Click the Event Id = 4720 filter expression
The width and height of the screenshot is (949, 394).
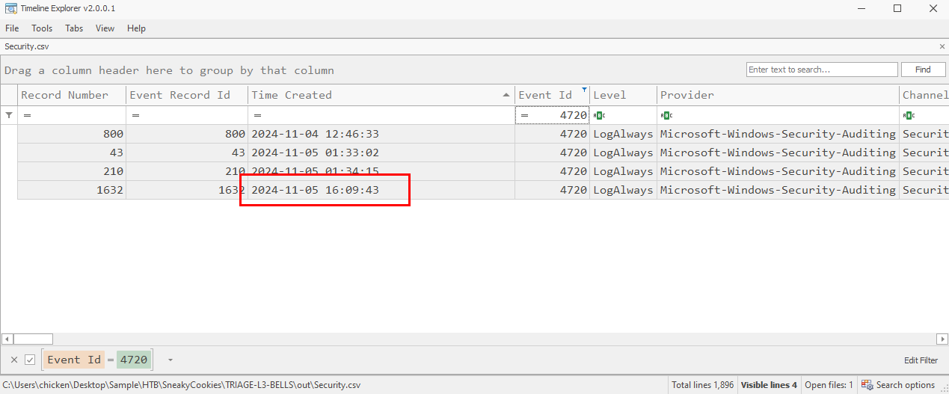click(98, 360)
